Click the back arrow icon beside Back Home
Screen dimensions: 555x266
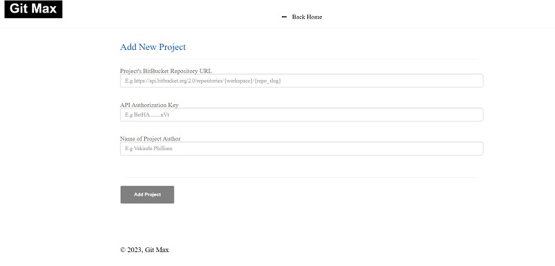284,17
